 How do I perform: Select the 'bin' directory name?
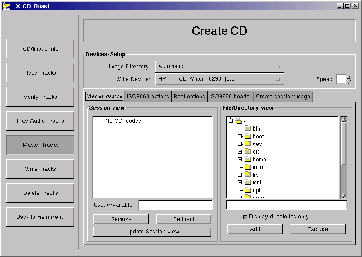256,129
